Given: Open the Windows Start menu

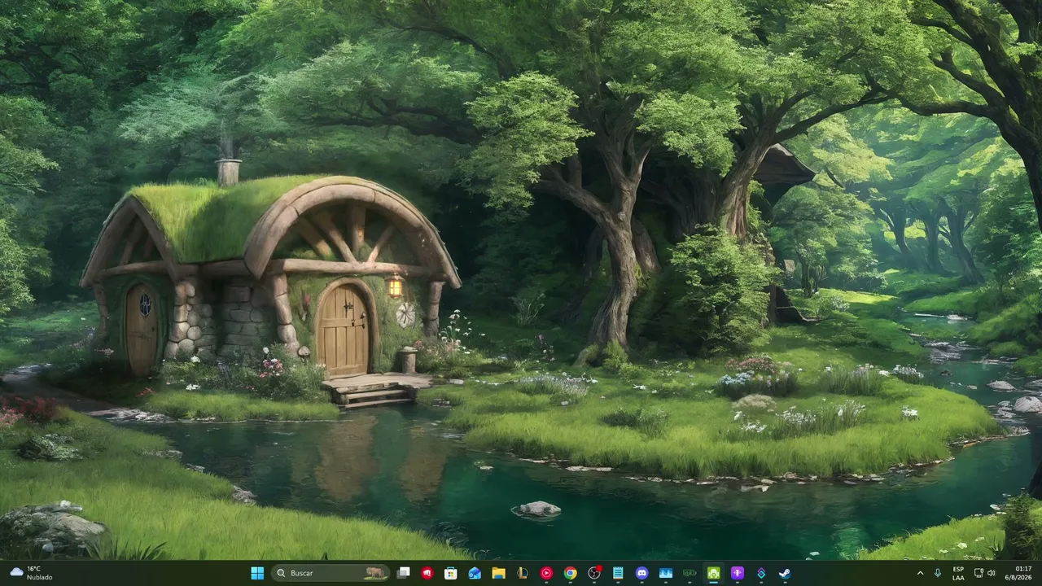Looking at the screenshot, I should pos(257,573).
